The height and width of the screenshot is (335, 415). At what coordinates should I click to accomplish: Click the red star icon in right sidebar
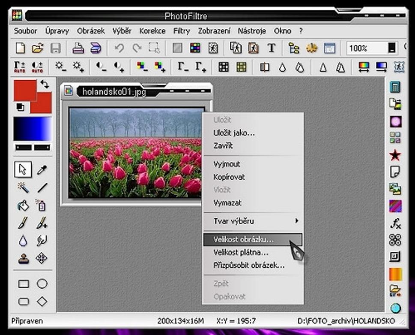[395, 155]
